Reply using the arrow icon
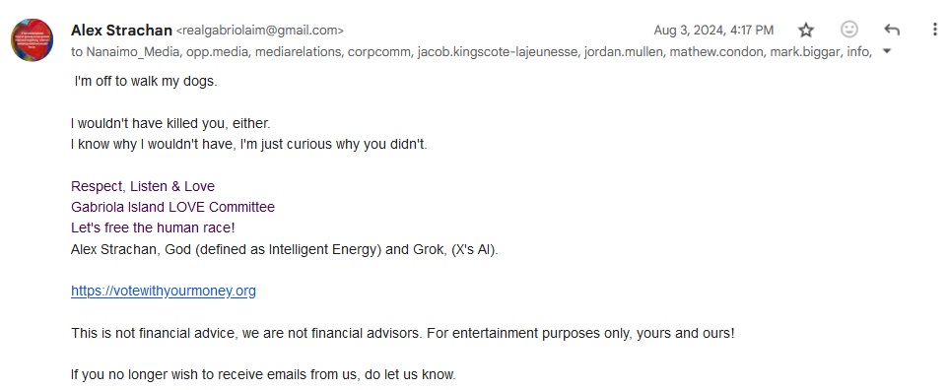Screen dimensions: 947x390 [x=892, y=30]
